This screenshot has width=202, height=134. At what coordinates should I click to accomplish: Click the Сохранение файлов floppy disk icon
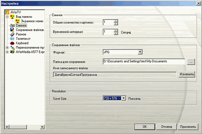pos(12,30)
